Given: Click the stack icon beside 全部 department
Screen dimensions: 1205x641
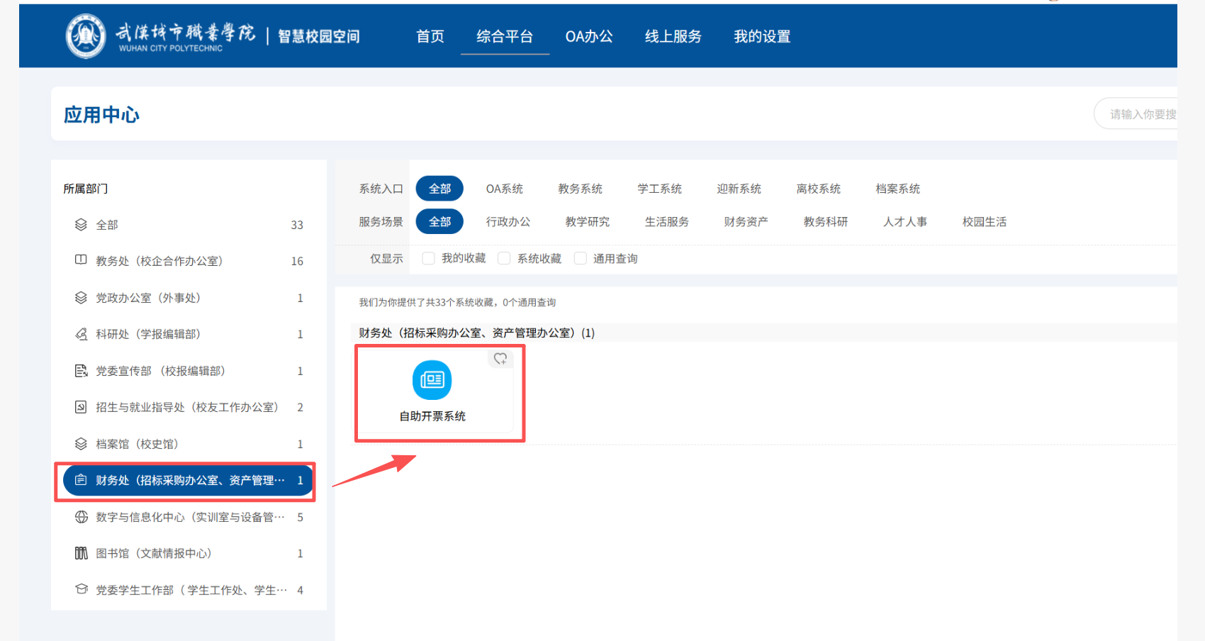Looking at the screenshot, I should [81, 225].
